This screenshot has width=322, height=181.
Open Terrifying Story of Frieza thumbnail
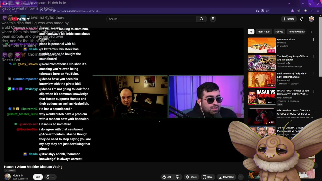click(x=262, y=63)
